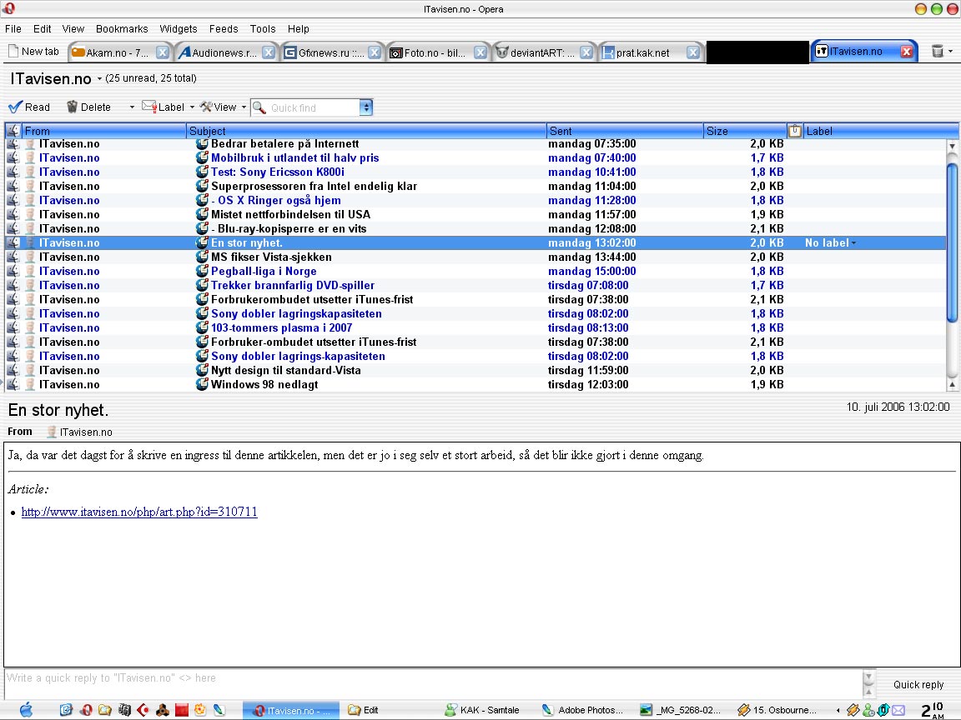Viewport: 961px width, 720px height.
Task: Open the 'No label' dropdown on selected row
Action: click(x=831, y=243)
